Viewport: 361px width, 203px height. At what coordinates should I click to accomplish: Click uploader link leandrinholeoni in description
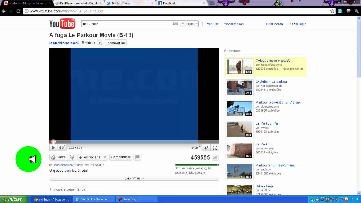64,165
